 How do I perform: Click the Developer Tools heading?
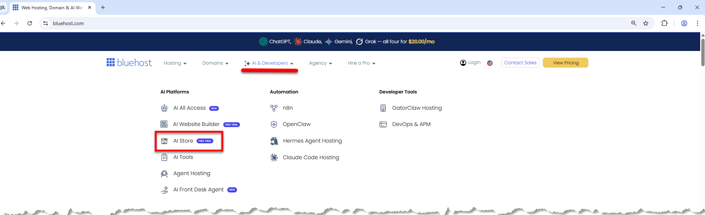pyautogui.click(x=398, y=92)
